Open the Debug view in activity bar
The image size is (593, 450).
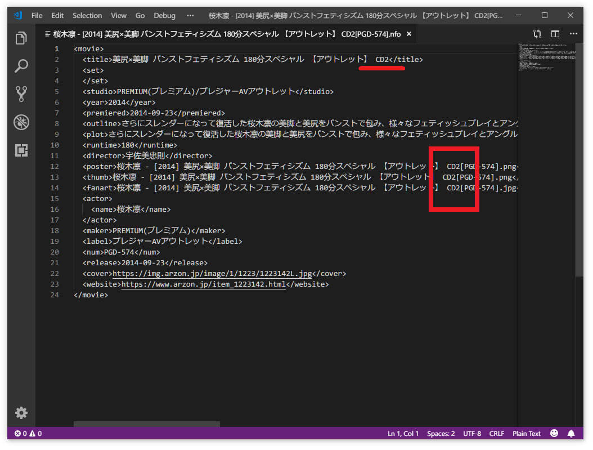[x=21, y=122]
